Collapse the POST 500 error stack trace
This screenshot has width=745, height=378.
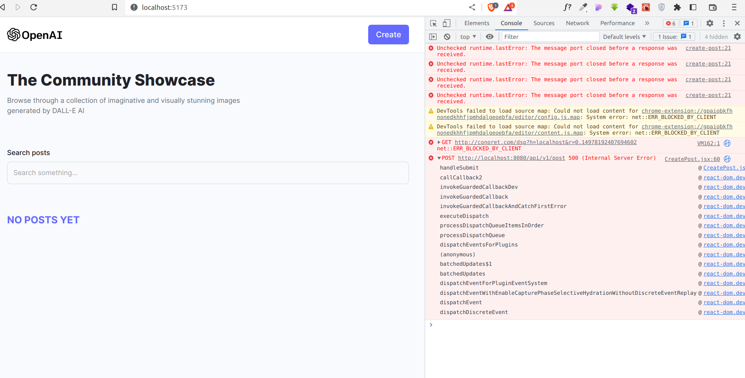(x=439, y=158)
